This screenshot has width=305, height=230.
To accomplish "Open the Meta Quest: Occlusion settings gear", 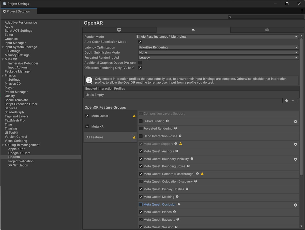I will [295, 205].
